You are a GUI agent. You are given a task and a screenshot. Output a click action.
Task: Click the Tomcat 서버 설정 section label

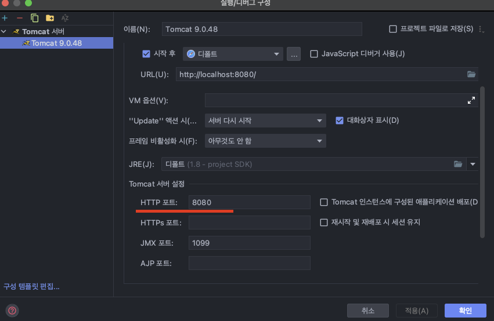[157, 184]
